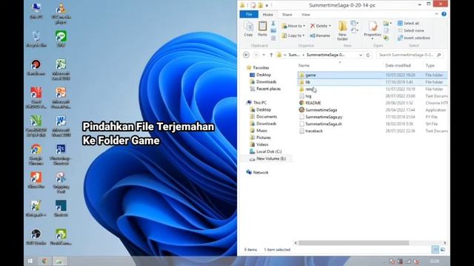The height and width of the screenshot is (266, 474).
Task: Click the Snipping Tool desktop shortcut
Action: [61, 183]
